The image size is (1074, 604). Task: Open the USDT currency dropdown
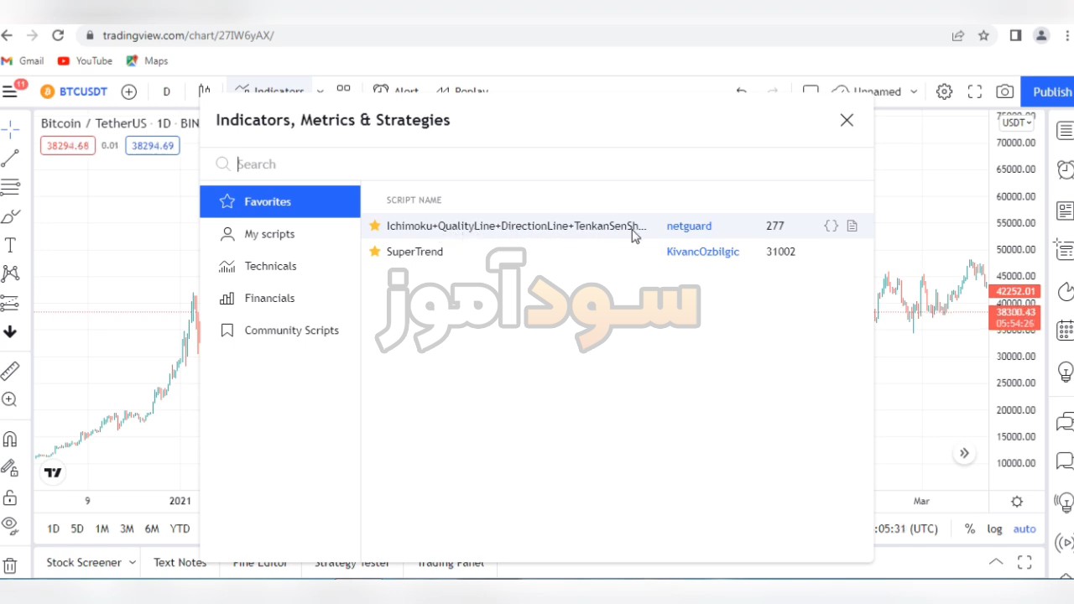(x=1016, y=122)
